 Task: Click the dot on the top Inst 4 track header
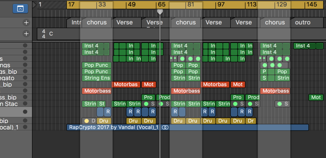point(25,46)
